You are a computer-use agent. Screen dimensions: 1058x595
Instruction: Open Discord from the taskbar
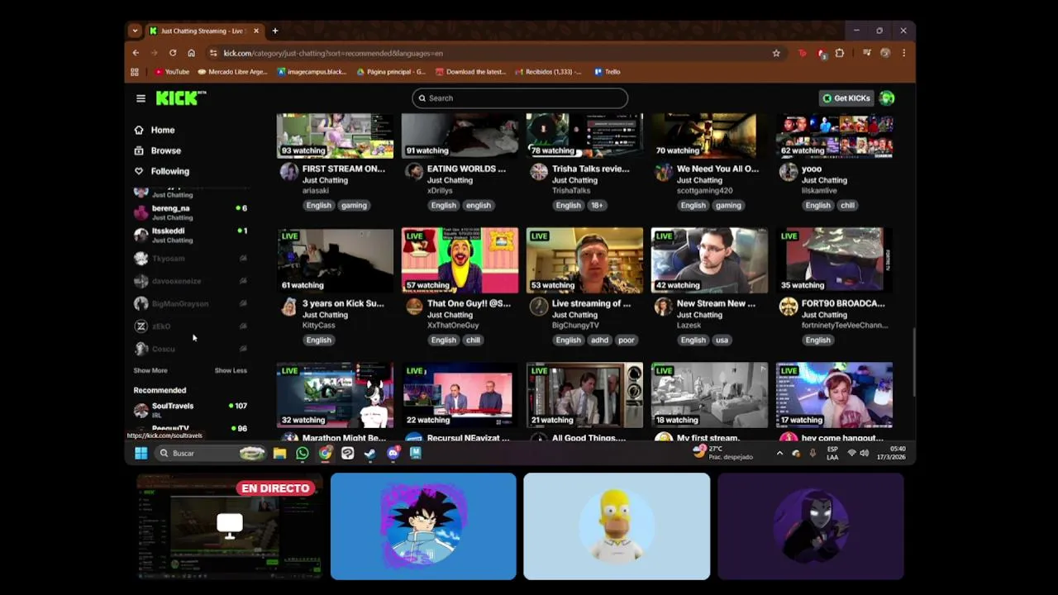pyautogui.click(x=393, y=453)
